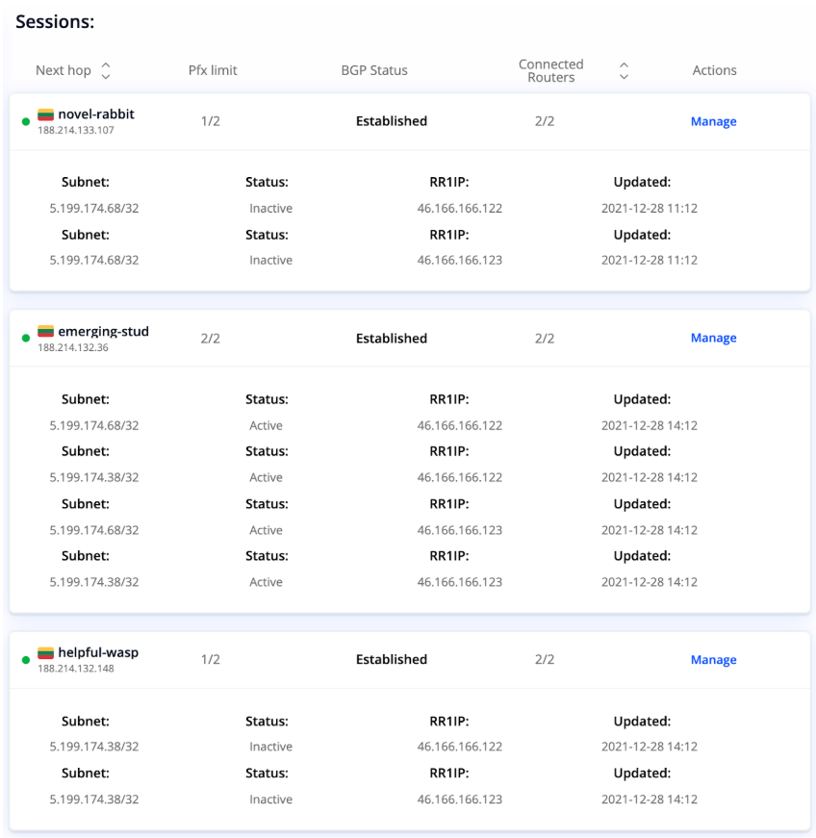The image size is (816, 838).
Task: Click the flag icon beside helpful-wasp
Action: tap(45, 653)
